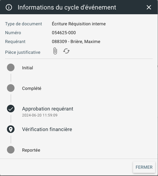
Task: Click the info icon in the header
Action: [x=9, y=7]
